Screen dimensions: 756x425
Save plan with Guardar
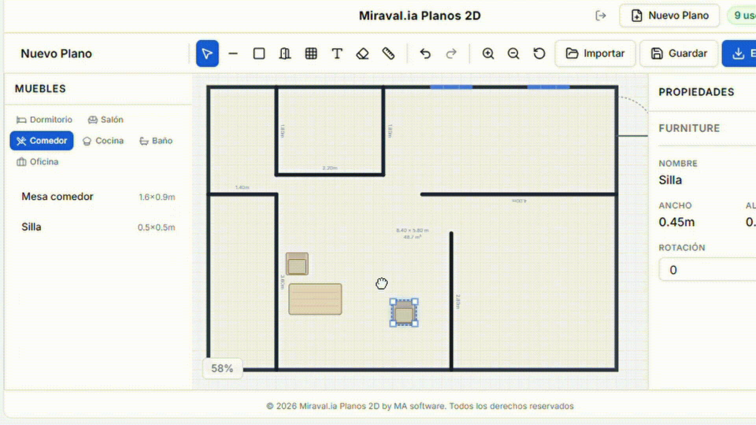tap(679, 54)
